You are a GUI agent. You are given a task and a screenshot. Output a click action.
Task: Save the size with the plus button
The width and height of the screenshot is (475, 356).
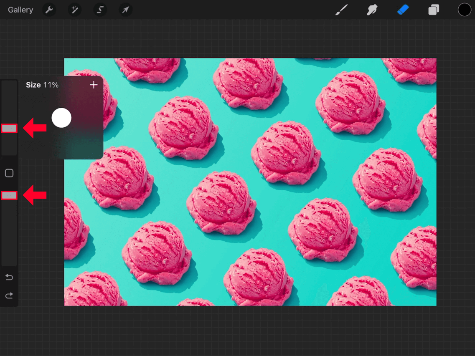[x=94, y=85]
